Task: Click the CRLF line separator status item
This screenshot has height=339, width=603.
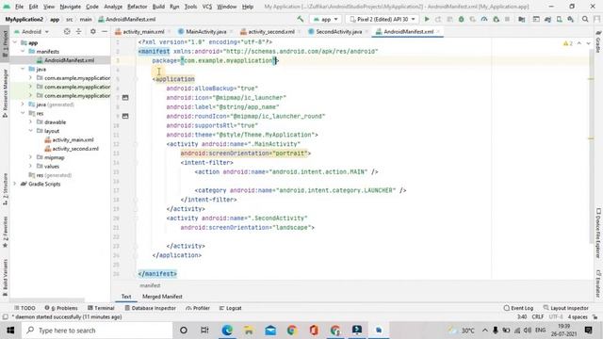Action: pos(538,317)
